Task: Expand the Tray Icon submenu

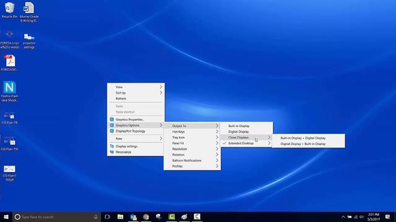Action: coord(192,137)
